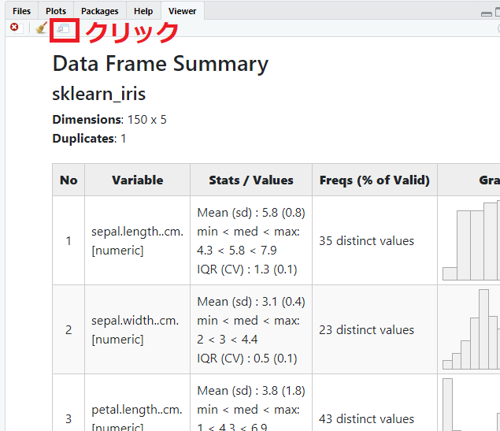
Task: Switch to the Files tab
Action: (21, 11)
